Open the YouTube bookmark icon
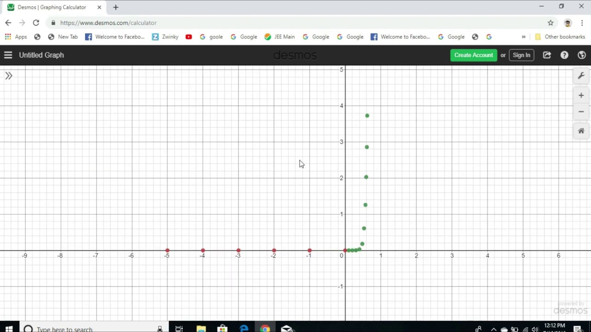The image size is (591, 332). [x=188, y=37]
